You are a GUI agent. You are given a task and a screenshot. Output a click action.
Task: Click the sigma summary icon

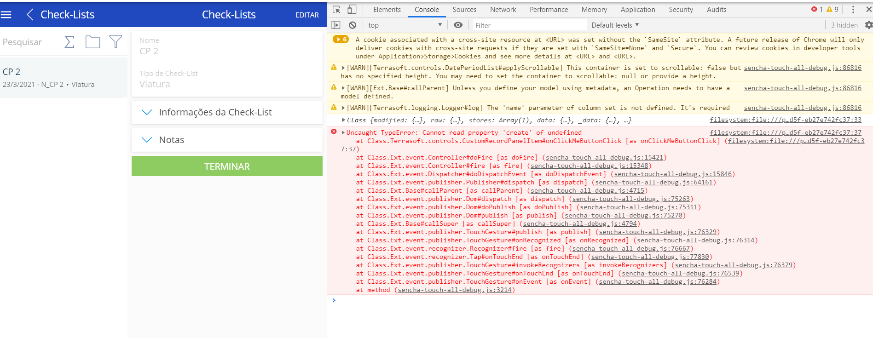69,42
